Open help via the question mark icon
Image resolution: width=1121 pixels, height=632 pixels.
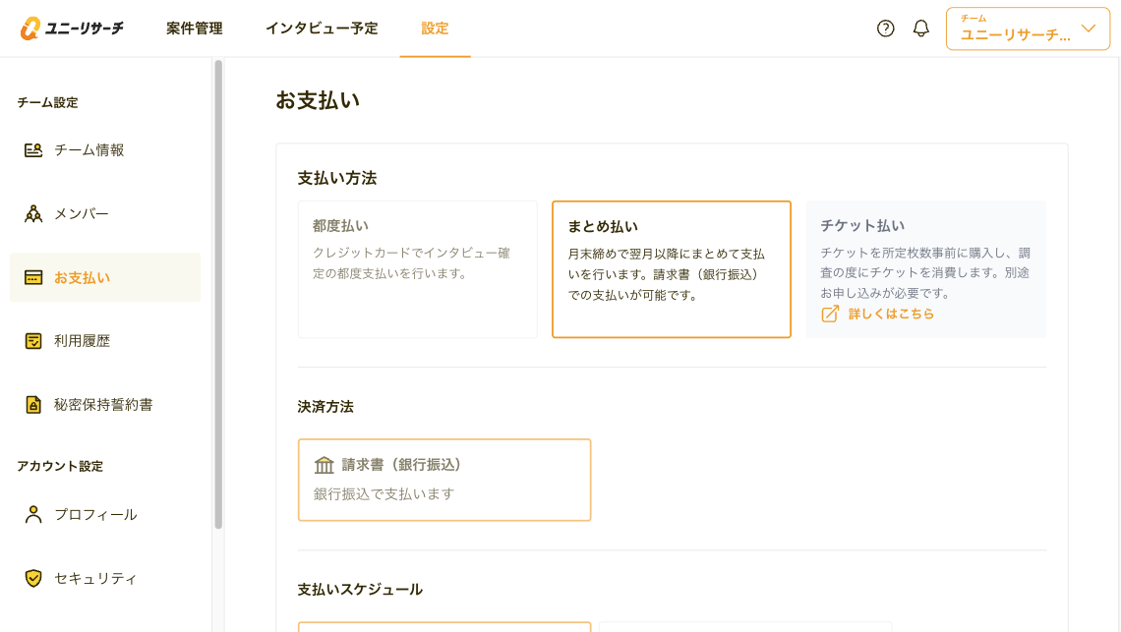(x=885, y=29)
